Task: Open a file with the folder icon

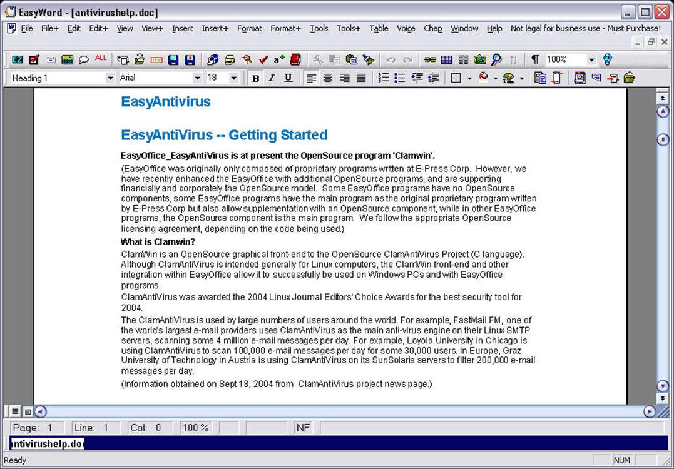Action: tap(140, 59)
